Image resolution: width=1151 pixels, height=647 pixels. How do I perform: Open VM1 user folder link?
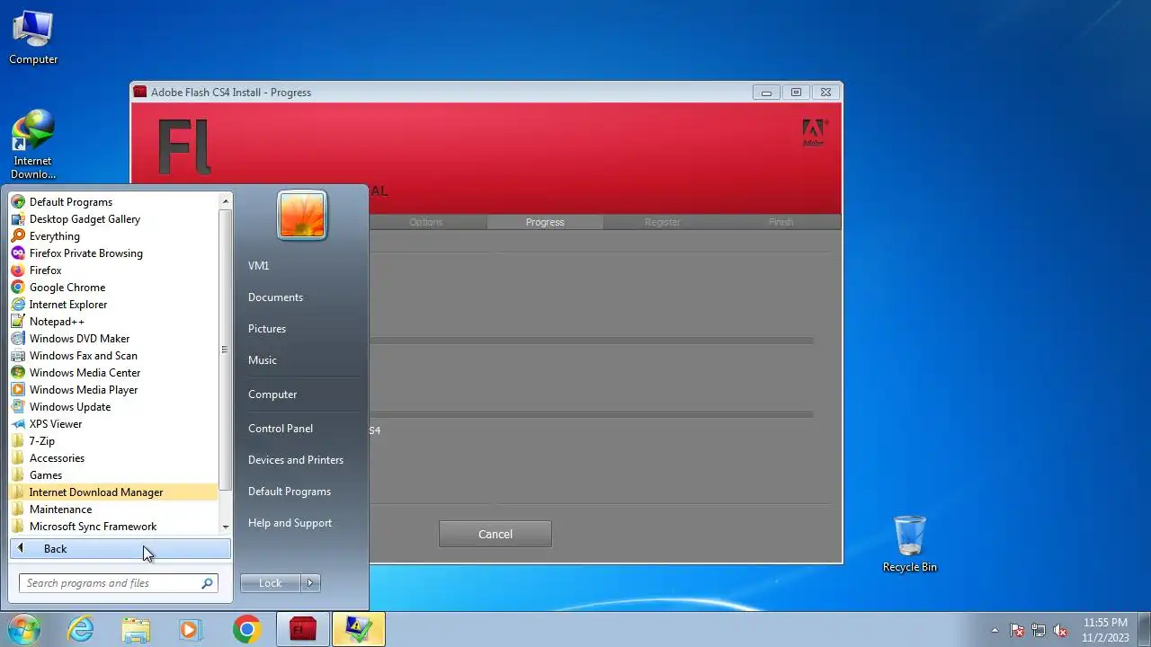pos(258,266)
